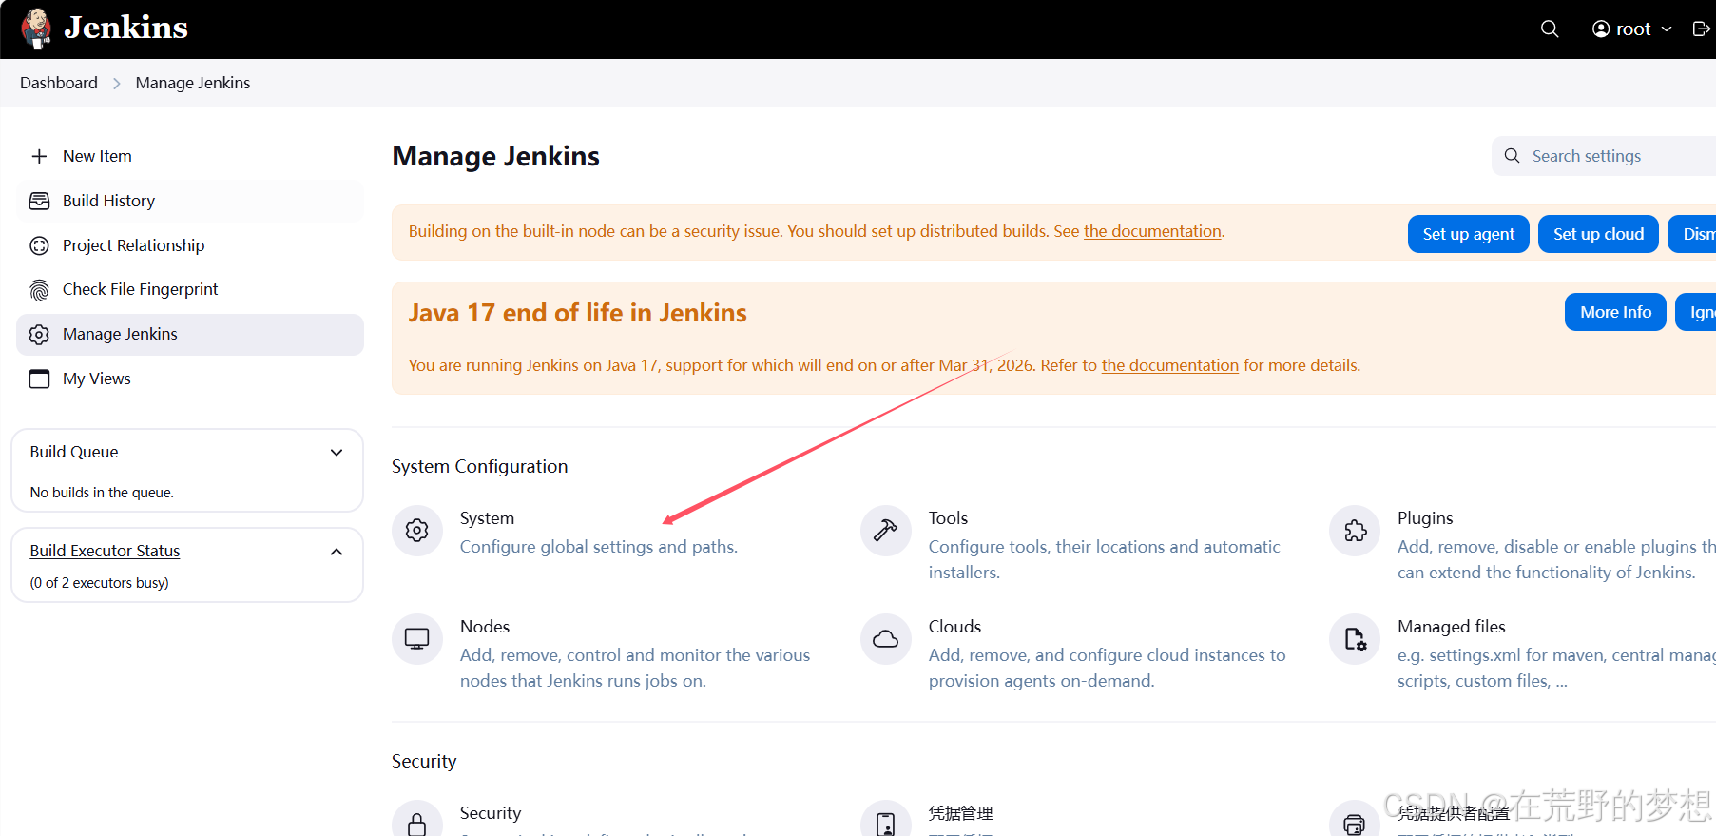The height and width of the screenshot is (836, 1716).
Task: Click the Jenkins title text in header
Action: (x=125, y=28)
